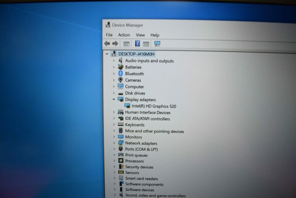Click the Processors chip icon
This screenshot has height=198, width=296.
[x=121, y=161]
